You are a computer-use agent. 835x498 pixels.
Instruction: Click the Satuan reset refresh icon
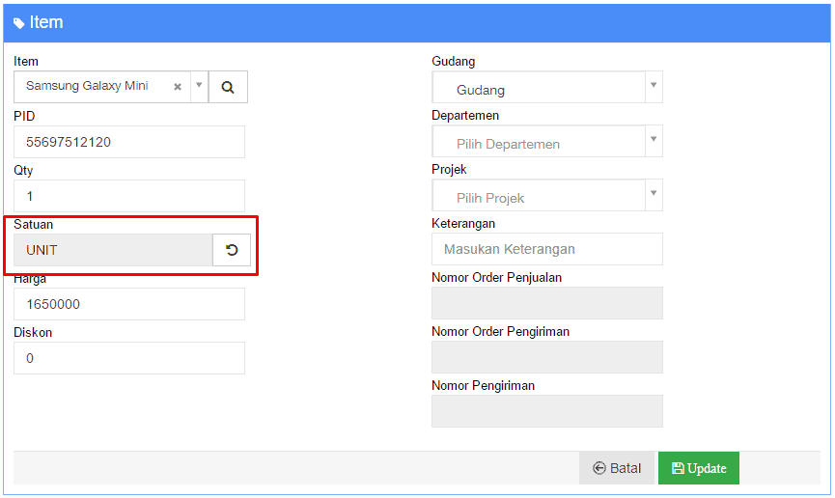[232, 250]
